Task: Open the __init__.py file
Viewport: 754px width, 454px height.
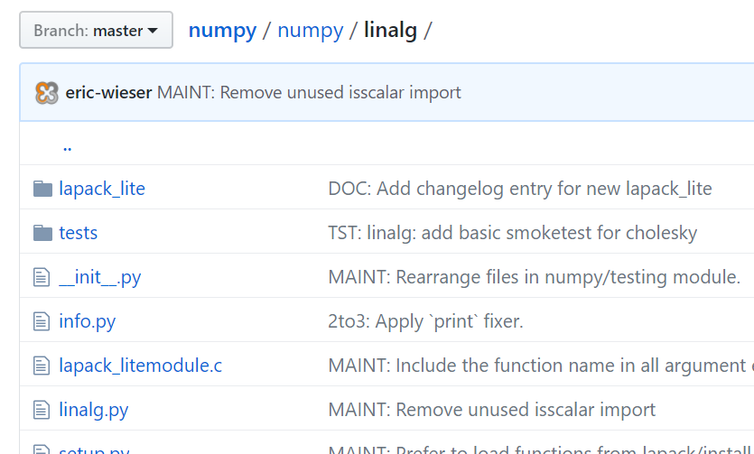Action: (x=100, y=277)
